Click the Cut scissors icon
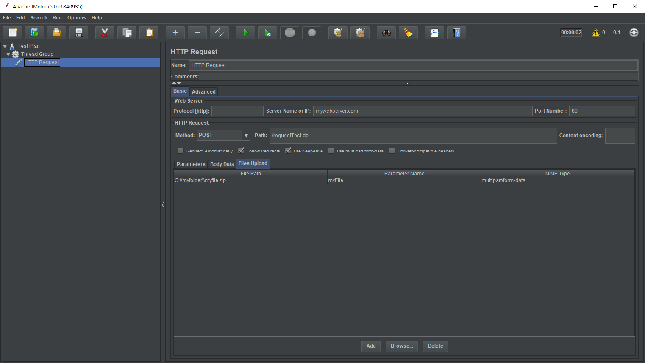 click(x=105, y=33)
